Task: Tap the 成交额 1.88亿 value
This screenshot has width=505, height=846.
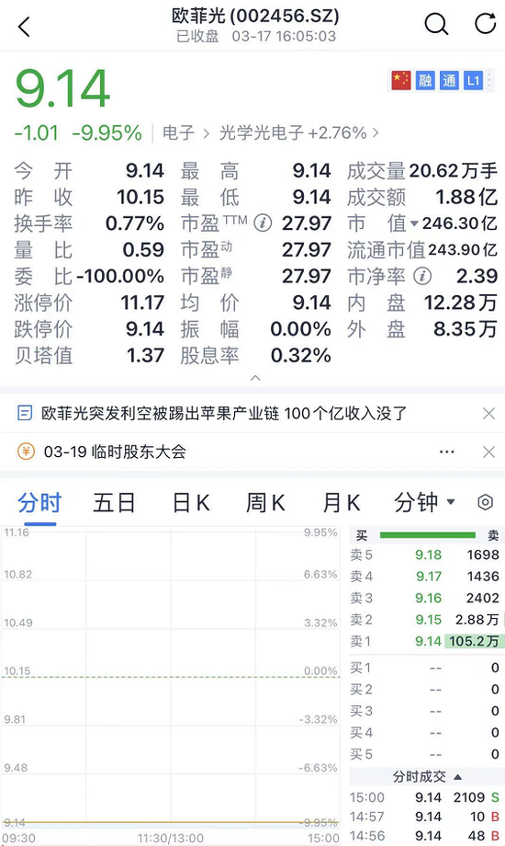Action: pos(466,197)
